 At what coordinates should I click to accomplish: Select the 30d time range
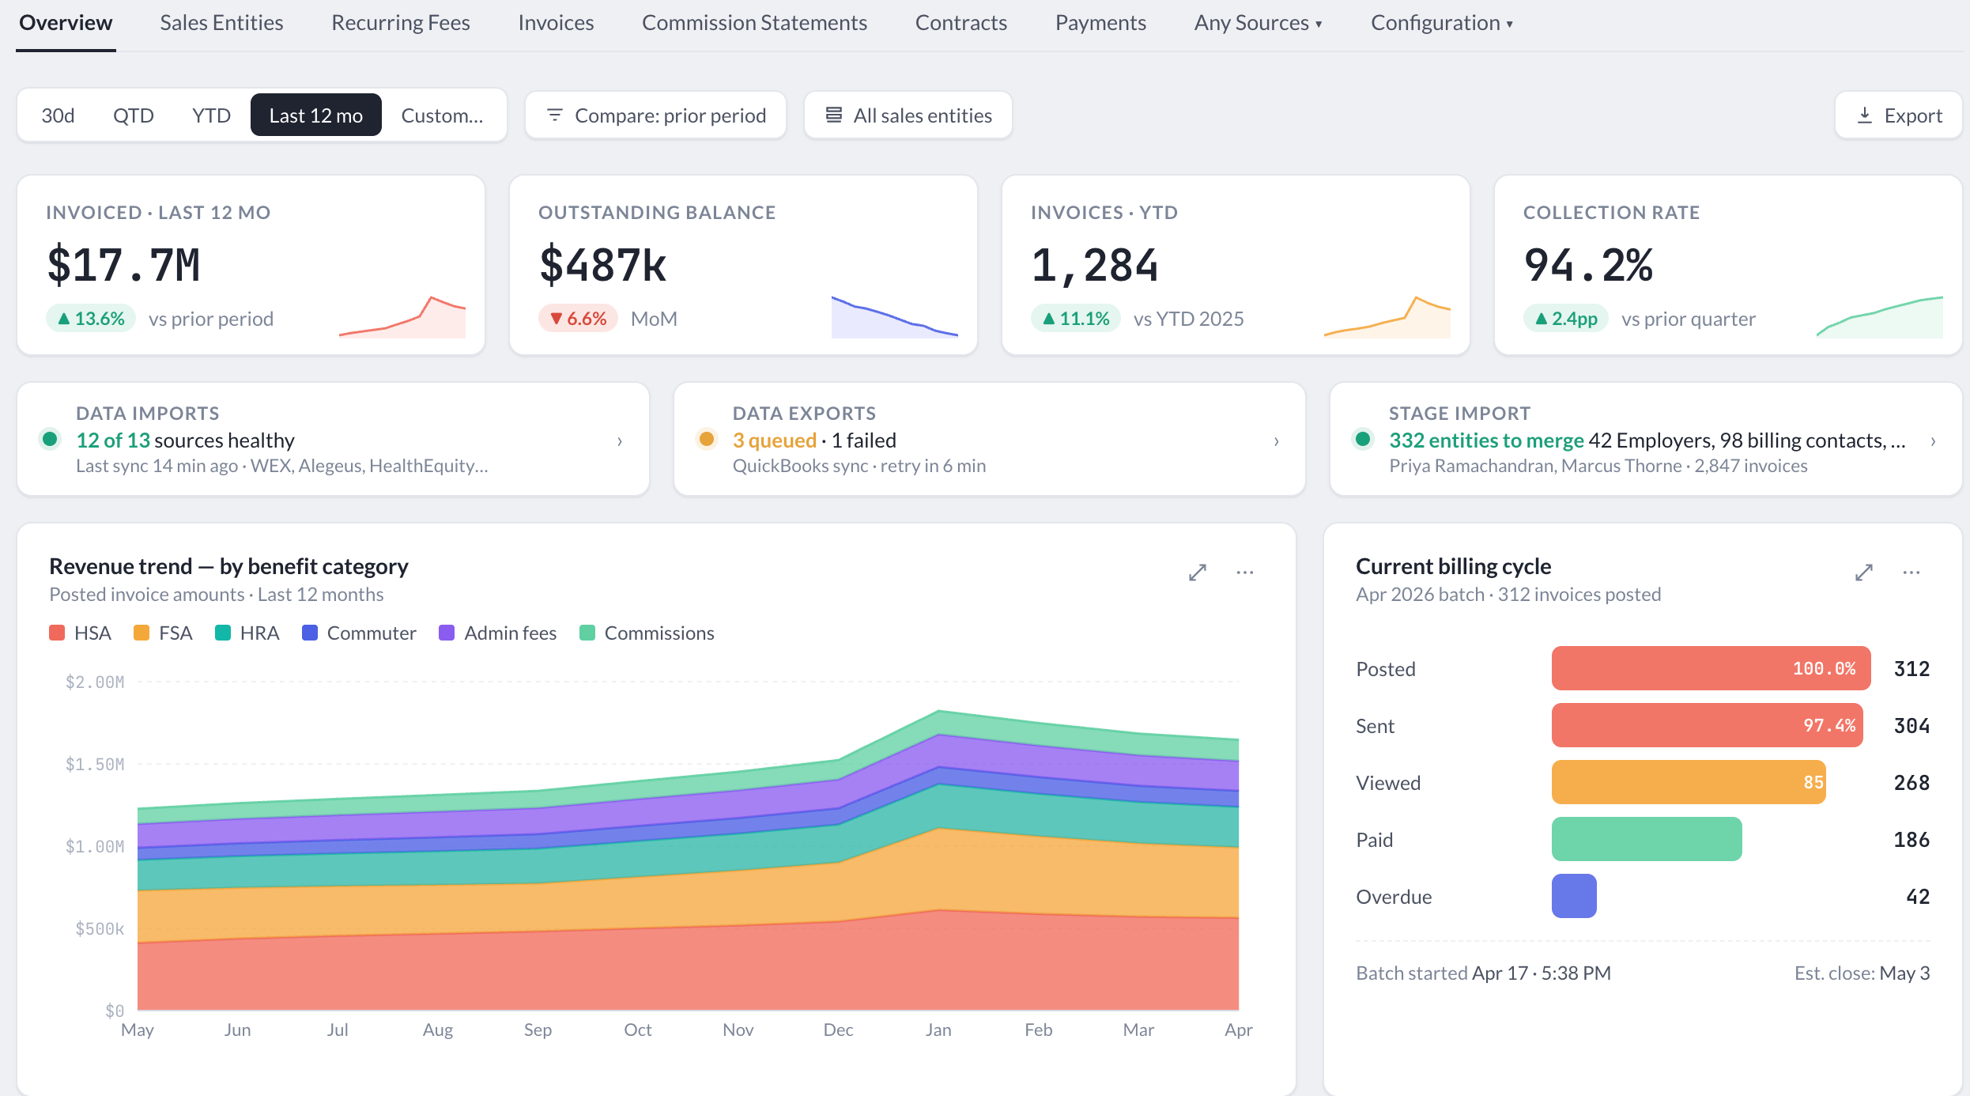pyautogui.click(x=58, y=115)
